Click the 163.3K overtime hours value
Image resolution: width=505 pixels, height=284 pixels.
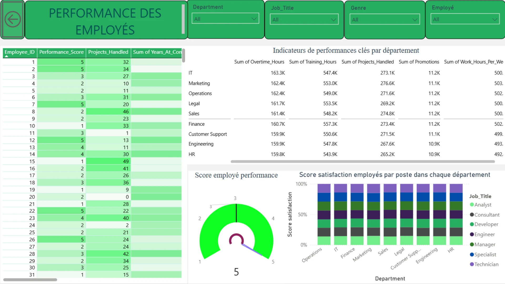[x=278, y=73]
